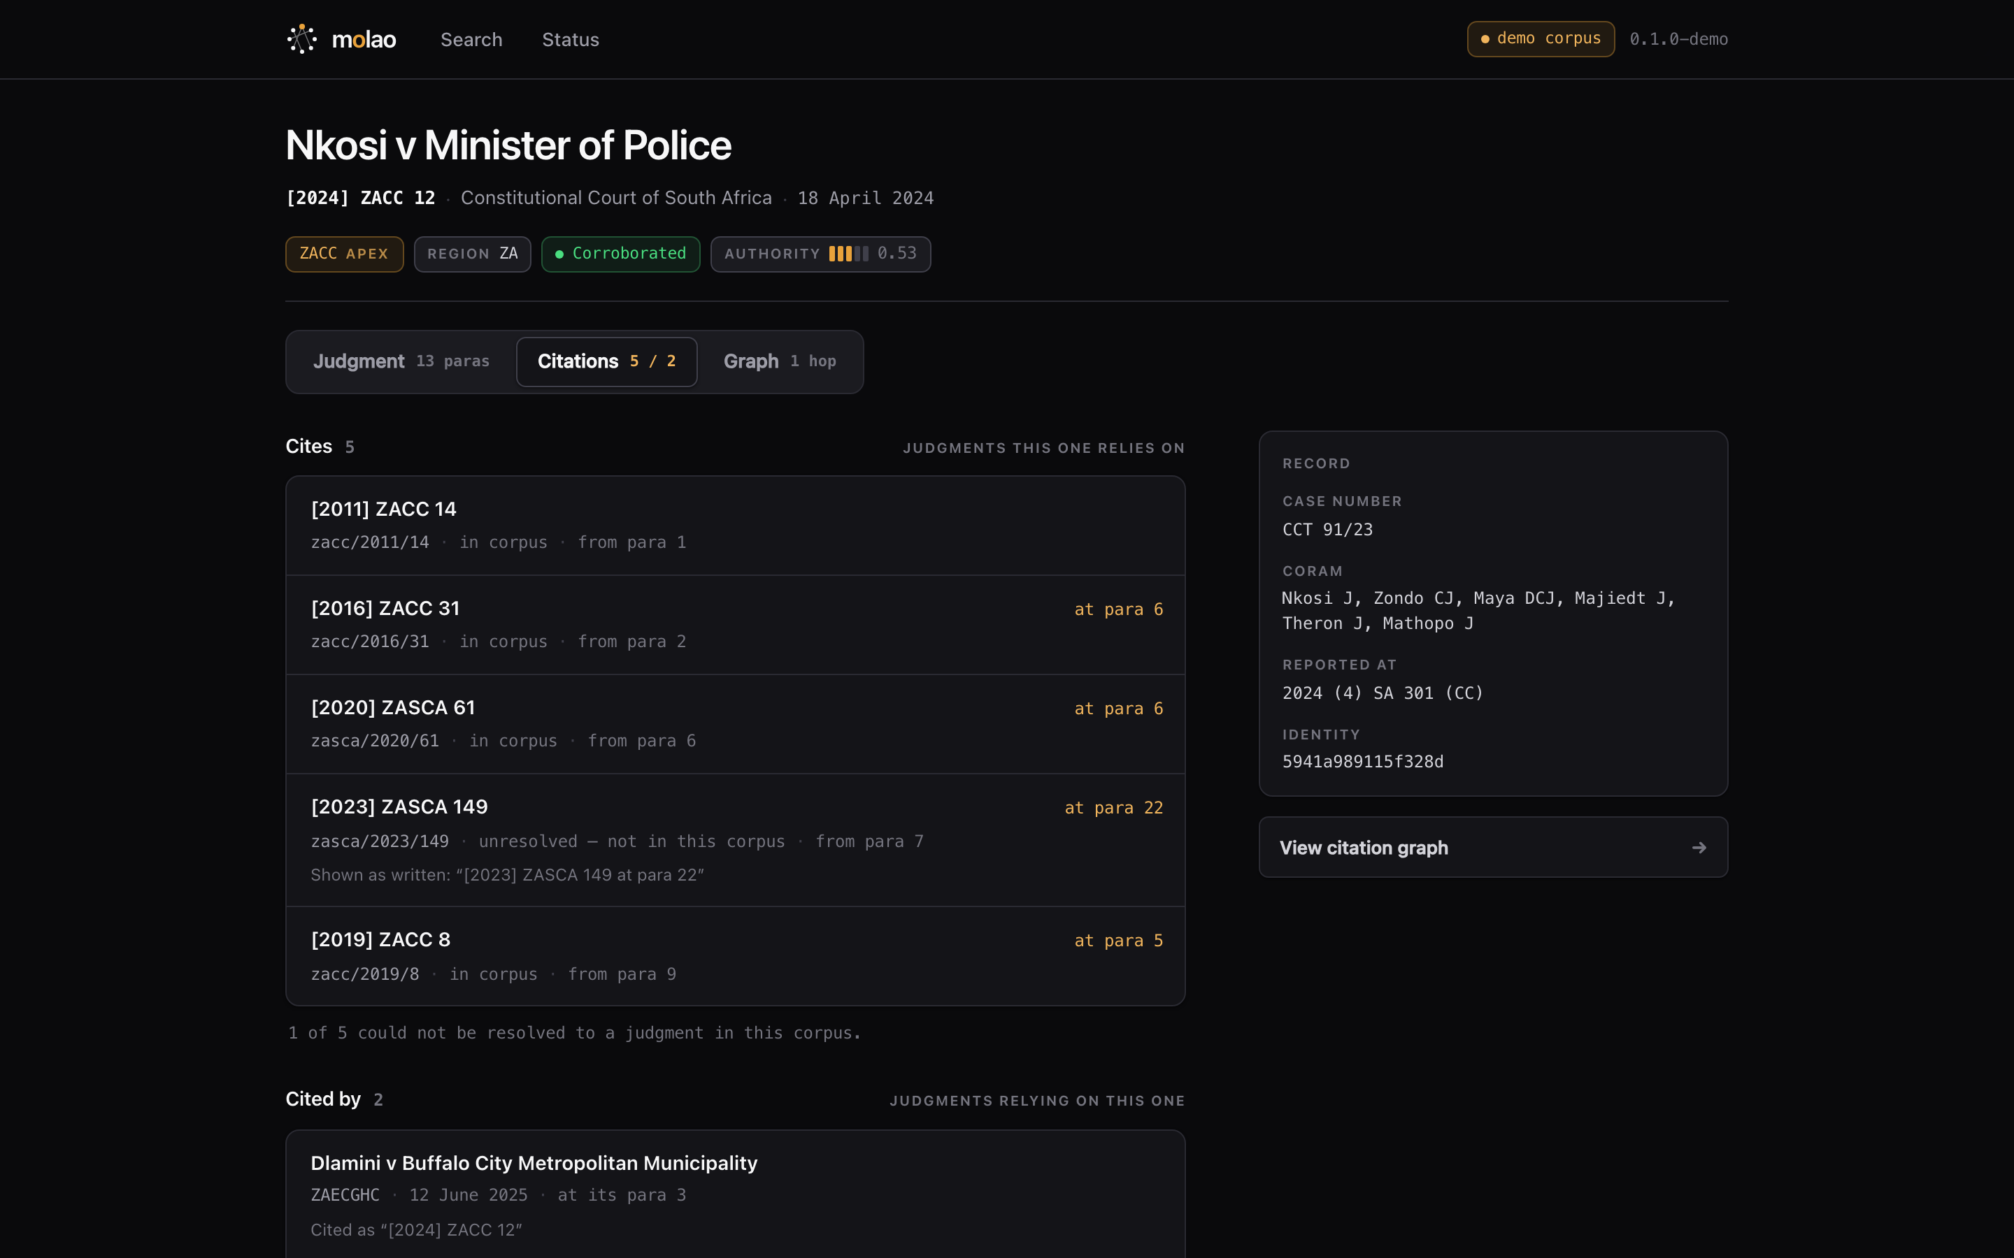Open the Status nav item
This screenshot has height=1258, width=2014.
(570, 39)
